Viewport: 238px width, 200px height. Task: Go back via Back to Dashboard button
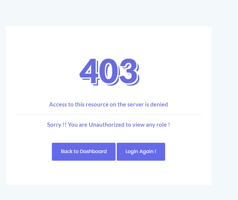pyautogui.click(x=84, y=152)
